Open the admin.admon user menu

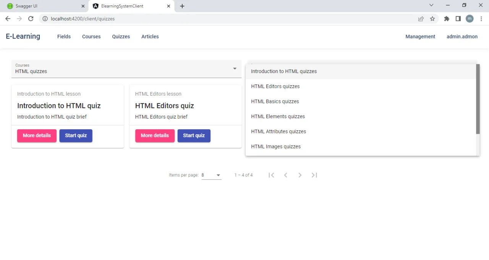pyautogui.click(x=462, y=37)
